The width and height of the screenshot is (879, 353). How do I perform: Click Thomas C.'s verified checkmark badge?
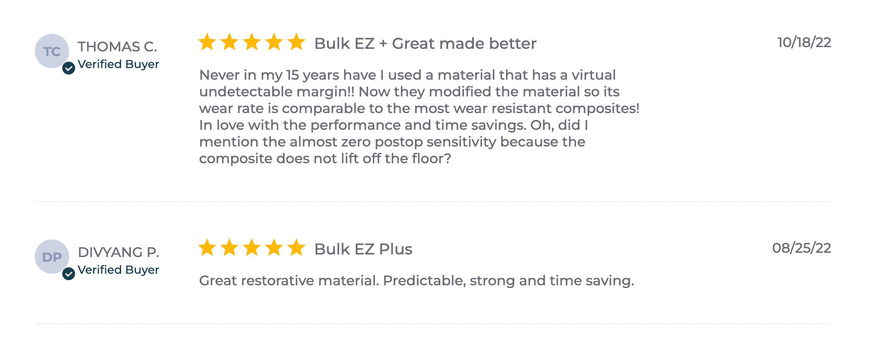pyautogui.click(x=69, y=68)
